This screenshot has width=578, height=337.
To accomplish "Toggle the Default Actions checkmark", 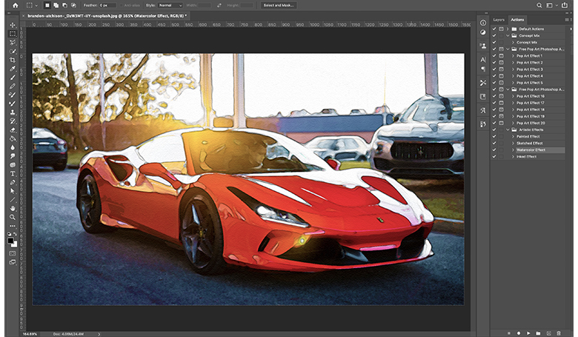I will [x=494, y=29].
